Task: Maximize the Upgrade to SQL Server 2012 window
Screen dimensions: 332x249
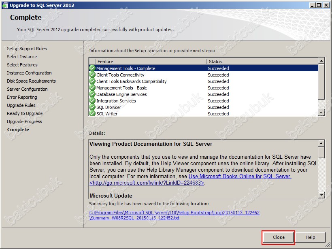Action: coord(319,5)
